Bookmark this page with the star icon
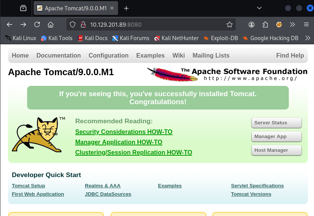Image resolution: width=314 pixels, height=216 pixels. coord(229,24)
